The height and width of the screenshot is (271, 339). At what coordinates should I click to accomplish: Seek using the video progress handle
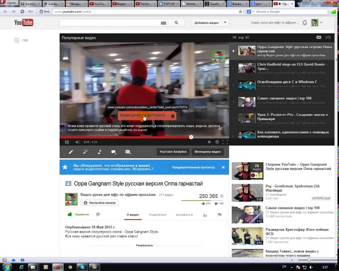click(191, 137)
